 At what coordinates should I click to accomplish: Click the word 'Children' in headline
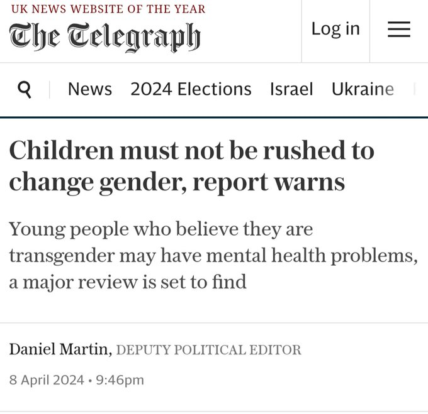click(62, 150)
